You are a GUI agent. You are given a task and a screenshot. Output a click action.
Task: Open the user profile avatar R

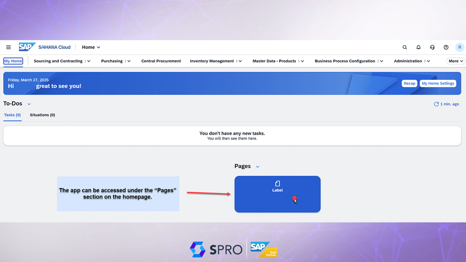(x=460, y=47)
